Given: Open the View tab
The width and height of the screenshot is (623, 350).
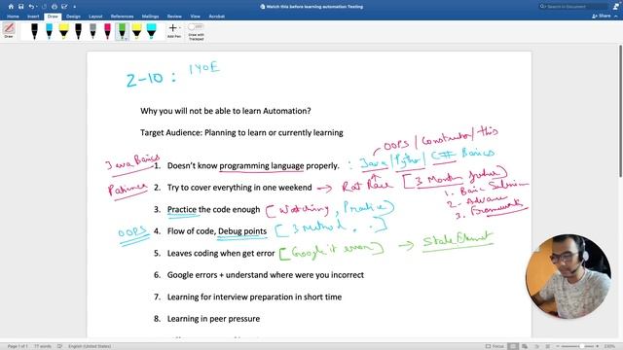Looking at the screenshot, I should (195, 17).
